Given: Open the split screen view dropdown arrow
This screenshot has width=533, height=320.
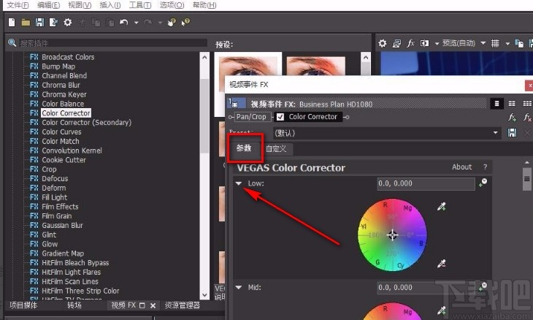Looking at the screenshot, I should click(x=437, y=44).
